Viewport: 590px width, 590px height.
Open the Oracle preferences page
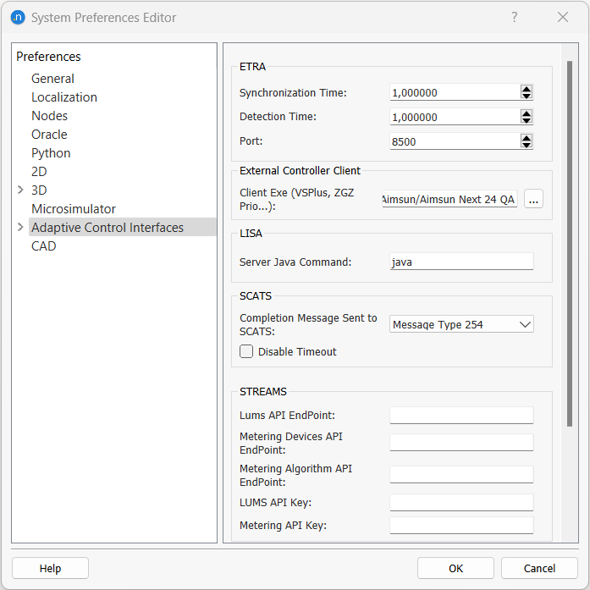pyautogui.click(x=49, y=135)
